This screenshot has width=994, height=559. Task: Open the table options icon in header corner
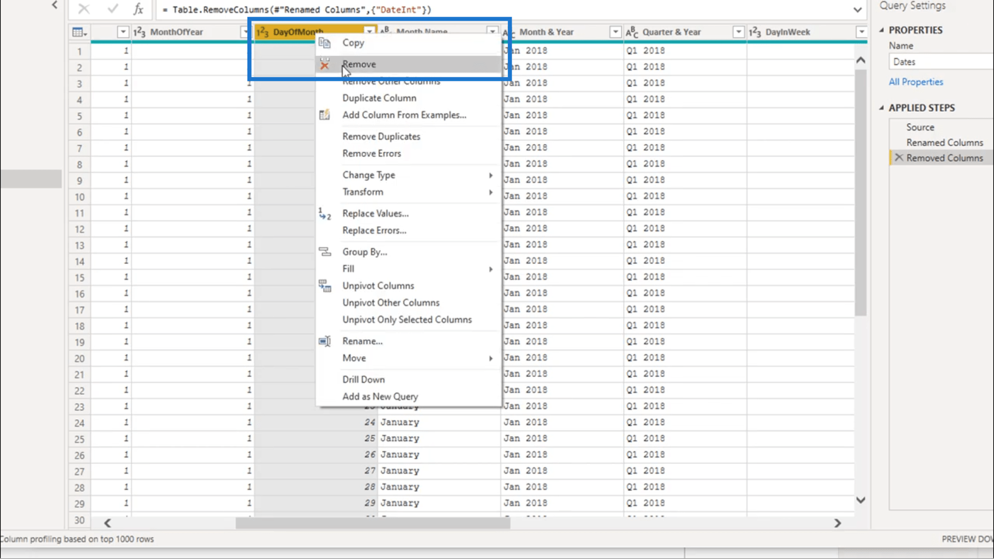[x=80, y=32]
